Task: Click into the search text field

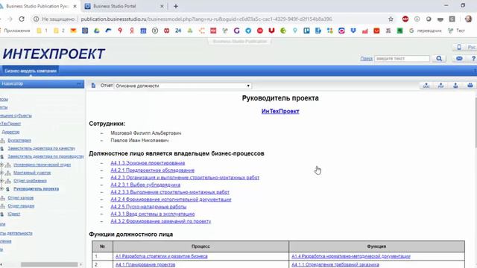Action: pyautogui.click(x=402, y=58)
